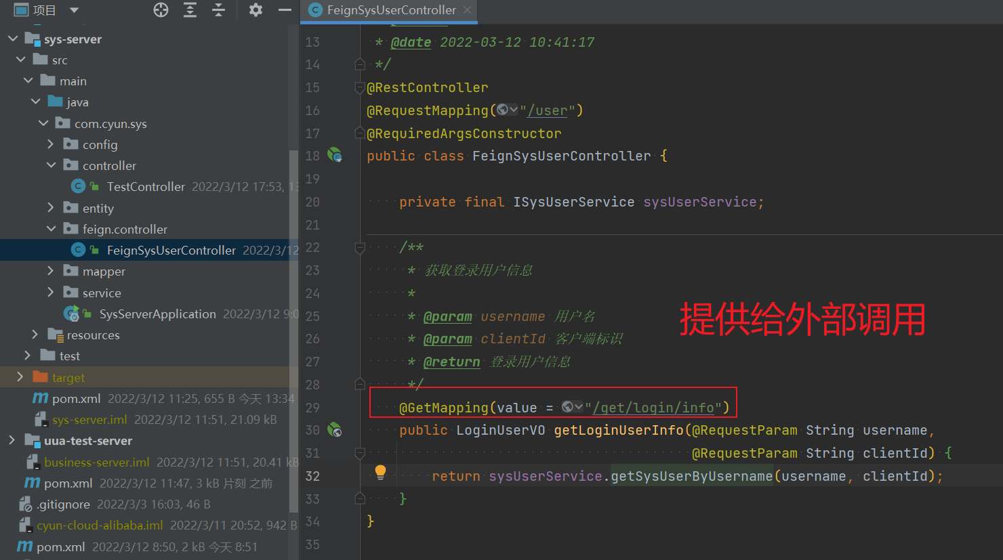Viewport: 1003px width, 560px height.
Task: Collapse the sys-server module node
Action: [x=13, y=39]
